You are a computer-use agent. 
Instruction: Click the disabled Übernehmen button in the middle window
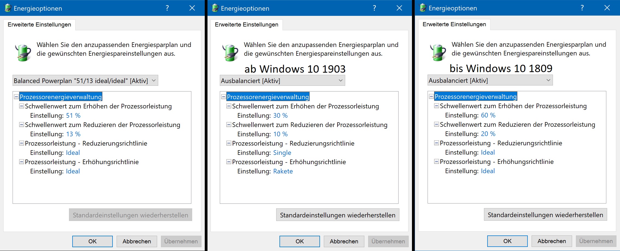[x=388, y=241]
